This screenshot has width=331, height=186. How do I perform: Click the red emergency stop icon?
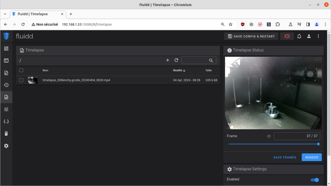click(x=287, y=36)
